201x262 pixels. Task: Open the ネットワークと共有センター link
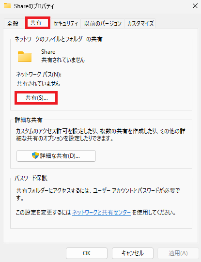point(101,213)
